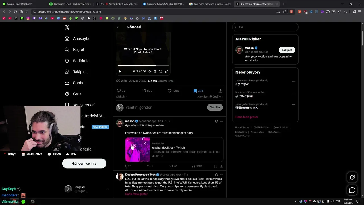Toggle video picture-in-picture icon

(x=160, y=71)
